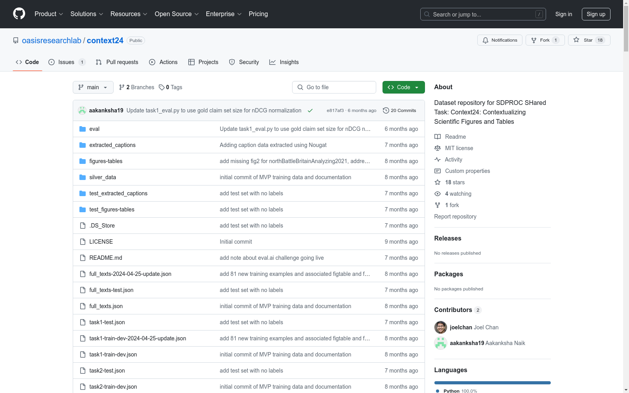This screenshot has width=629, height=393.
Task: Switch to the Issues tab
Action: [x=67, y=62]
